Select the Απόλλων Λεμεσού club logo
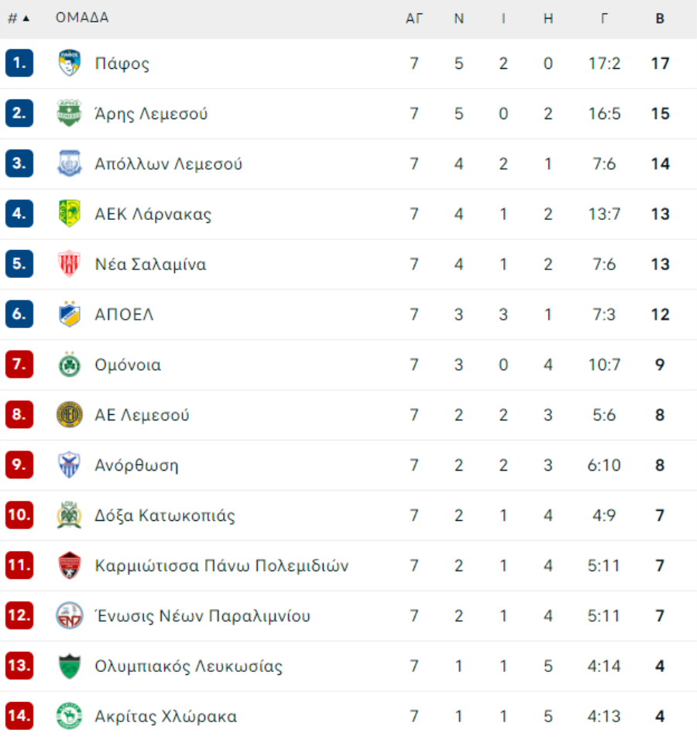This screenshot has height=740, width=697. [70, 163]
